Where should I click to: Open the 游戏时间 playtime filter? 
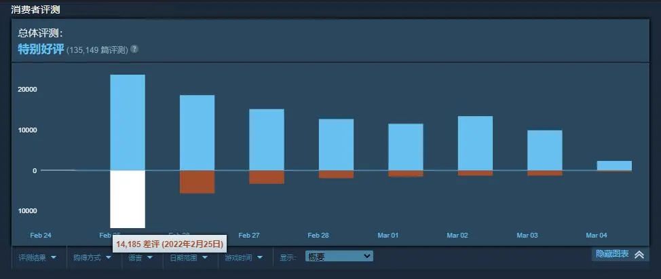pos(244,257)
